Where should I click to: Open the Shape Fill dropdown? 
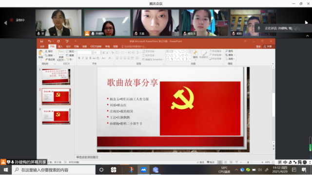coord(216,51)
